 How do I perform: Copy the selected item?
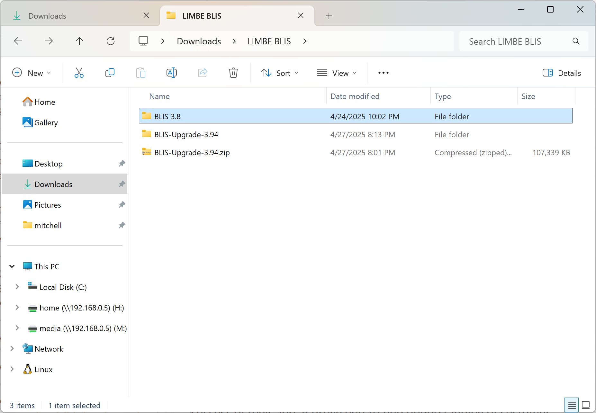click(x=110, y=73)
